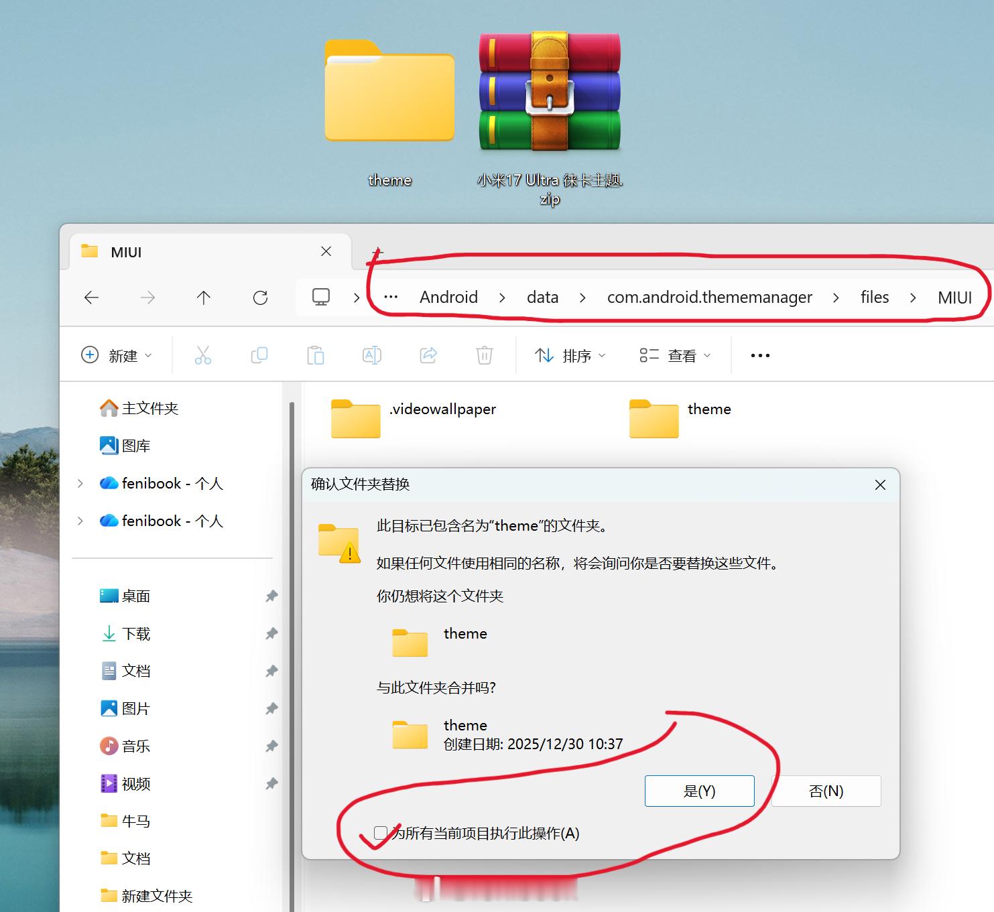Click the text 创建日期: 2025/12/30 10:37

(x=534, y=744)
